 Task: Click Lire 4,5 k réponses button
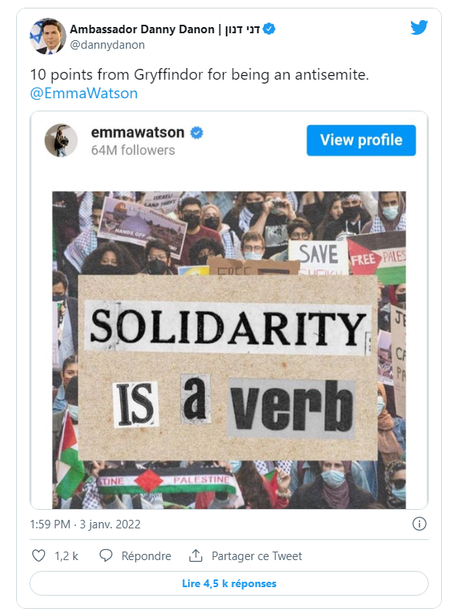click(229, 583)
